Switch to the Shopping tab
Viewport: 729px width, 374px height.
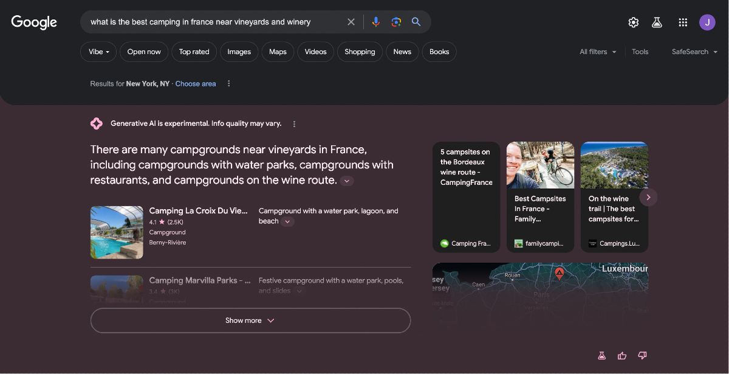[x=360, y=52]
